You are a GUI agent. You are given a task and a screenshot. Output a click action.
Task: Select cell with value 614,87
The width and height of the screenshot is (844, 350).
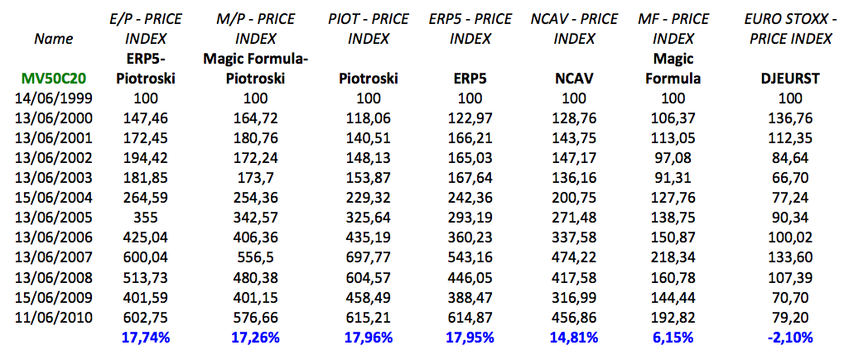pyautogui.click(x=470, y=319)
